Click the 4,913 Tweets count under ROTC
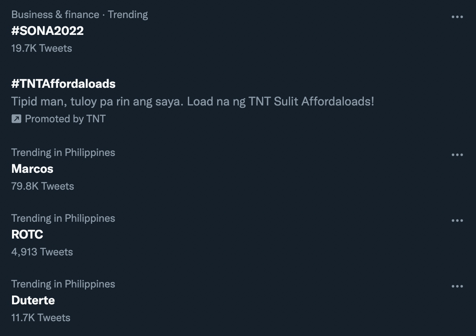The height and width of the screenshot is (336, 476). point(42,252)
